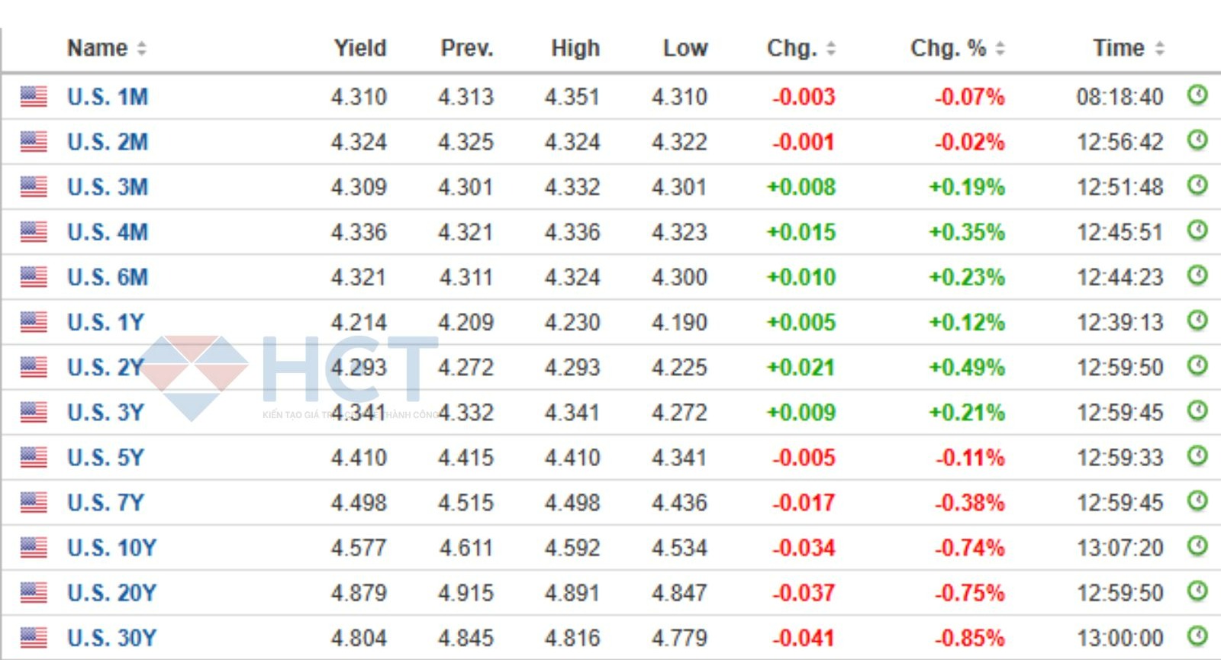Click the clock icon in U.S. 6M row
This screenshot has height=660, width=1221.
(1197, 275)
